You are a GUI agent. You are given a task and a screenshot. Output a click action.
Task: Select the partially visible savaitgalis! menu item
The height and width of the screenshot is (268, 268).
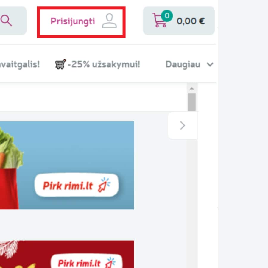20,64
